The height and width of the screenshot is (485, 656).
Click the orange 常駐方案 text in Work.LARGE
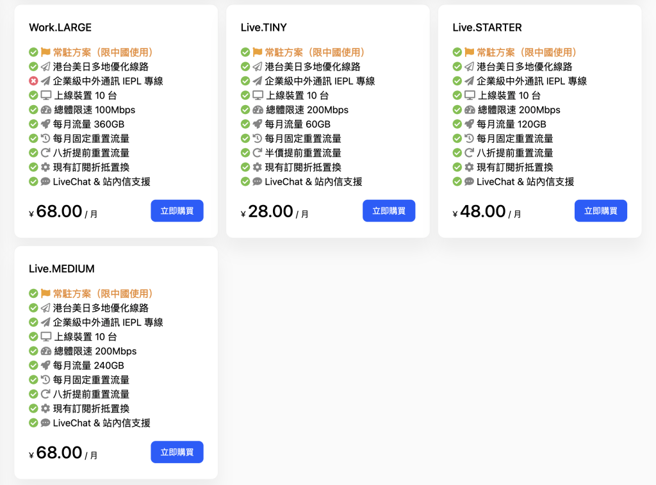(103, 53)
